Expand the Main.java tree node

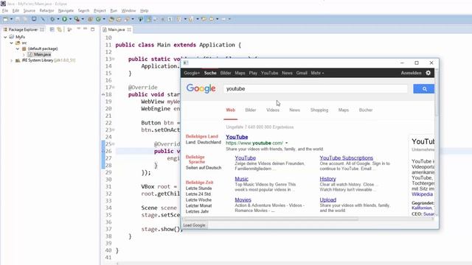point(24,54)
